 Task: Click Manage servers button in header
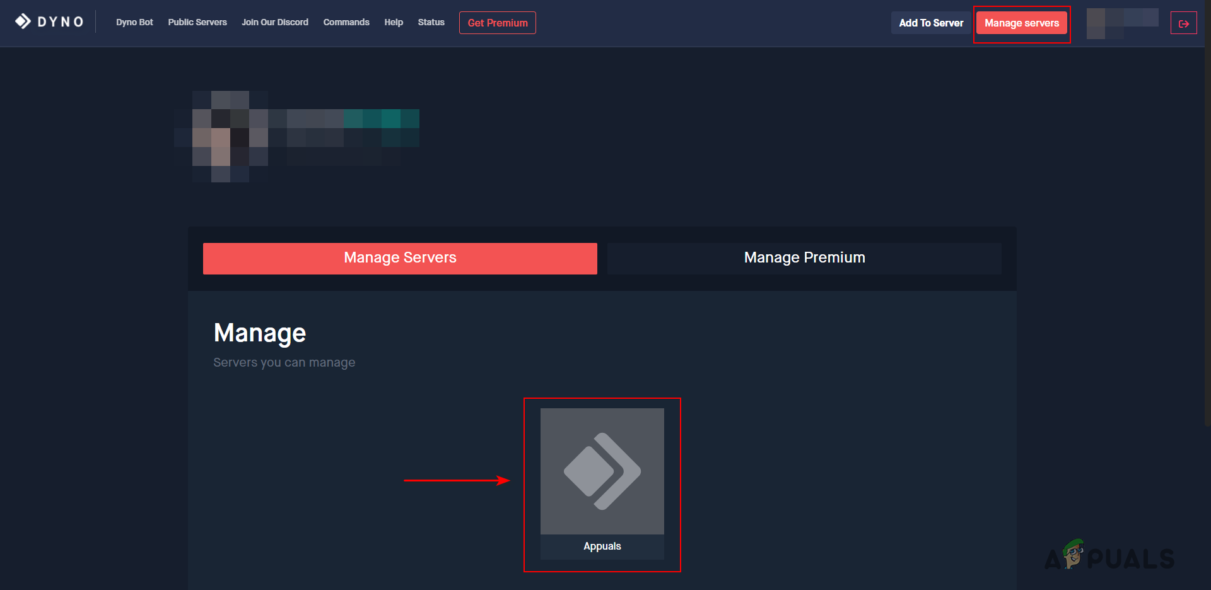pos(1022,23)
